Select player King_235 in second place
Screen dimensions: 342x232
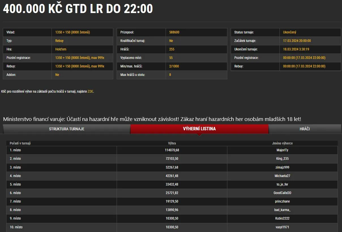(282, 159)
